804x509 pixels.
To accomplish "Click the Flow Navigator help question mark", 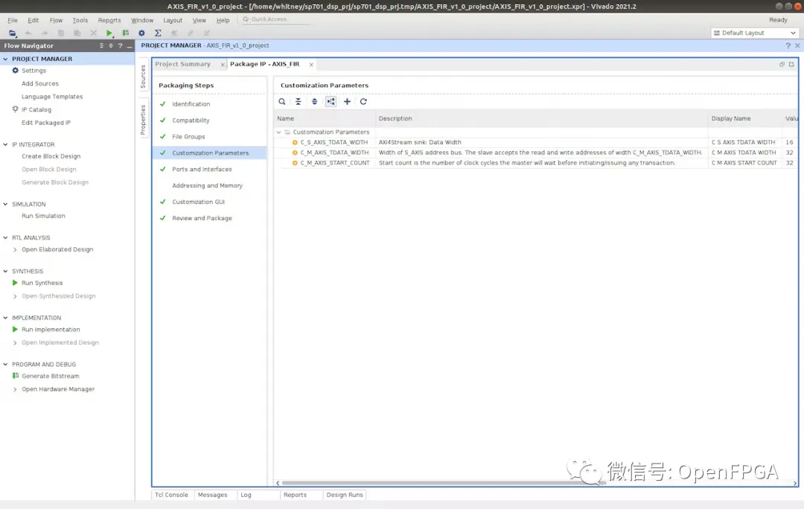I will tap(120, 45).
